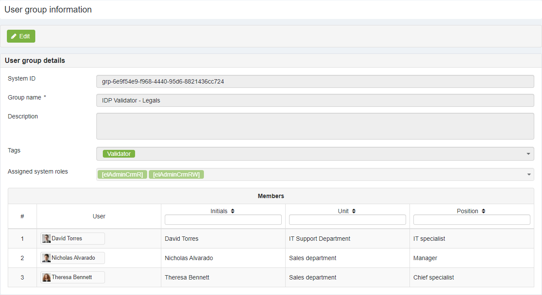This screenshot has height=295, width=542.
Task: Open Theresa Bennett user link
Action: click(x=72, y=277)
